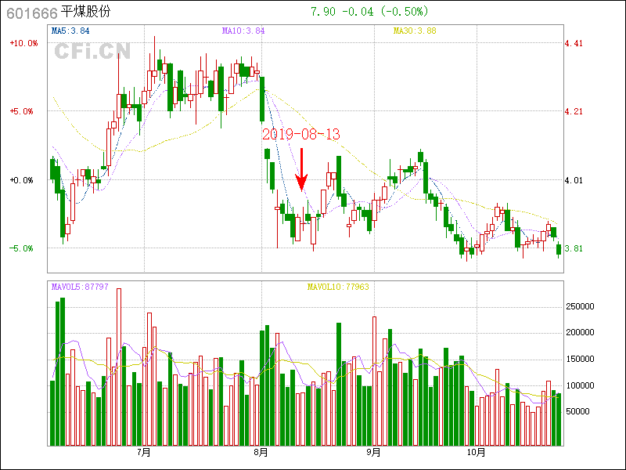This screenshot has width=626, height=470.
Task: Select the MA5:3.84 indicator label
Action: tap(70, 31)
